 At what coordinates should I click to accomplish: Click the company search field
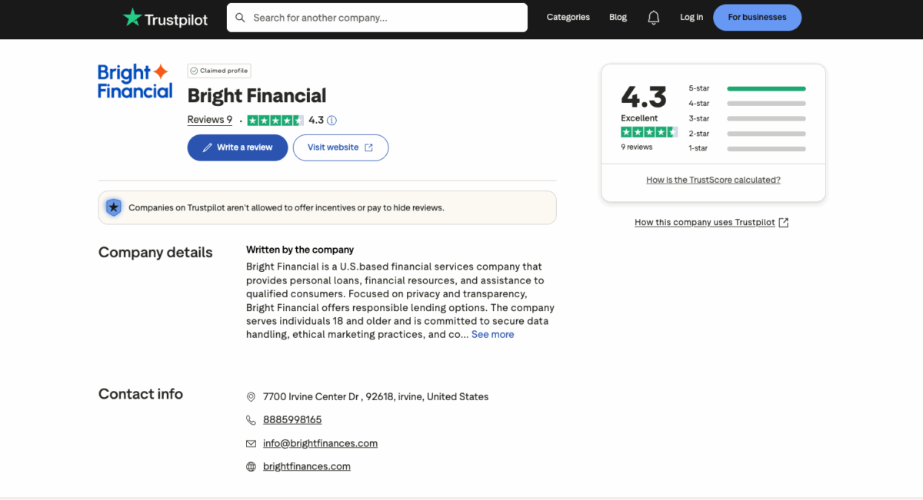pos(377,17)
